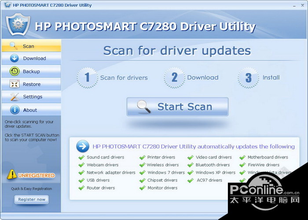Click the green checkmark beside Video card drivers

pyautogui.click(x=191, y=158)
